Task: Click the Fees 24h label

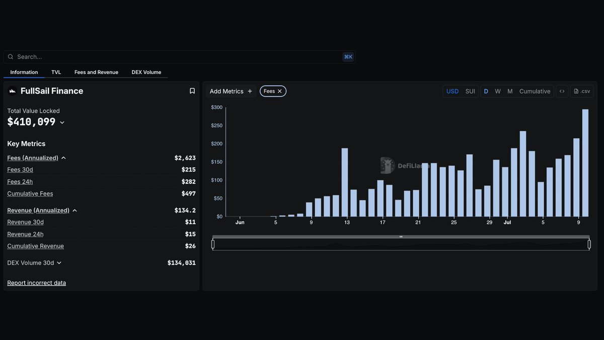Action: (x=20, y=182)
